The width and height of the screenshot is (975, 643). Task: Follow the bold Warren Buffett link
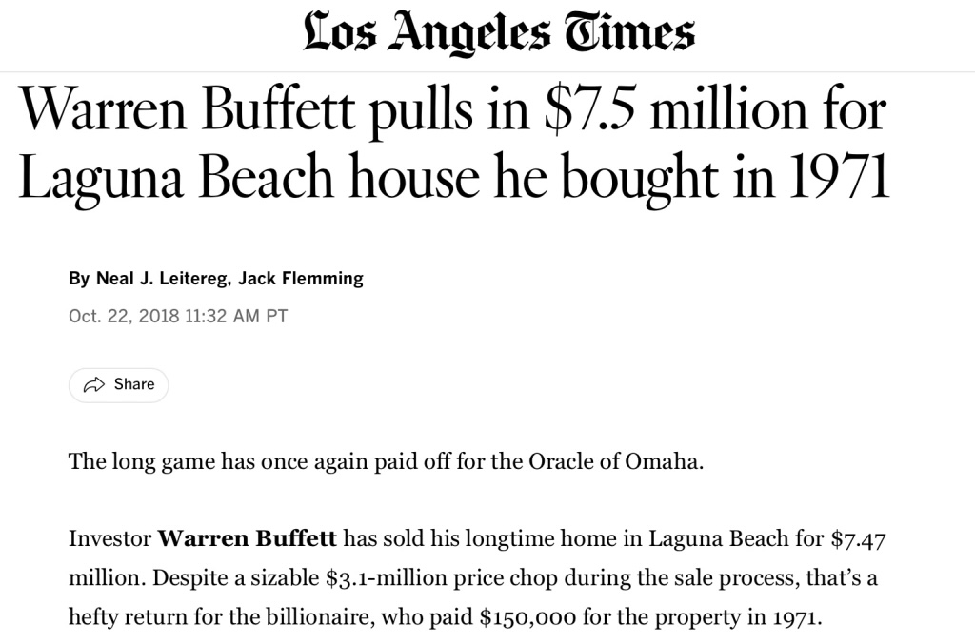(247, 539)
